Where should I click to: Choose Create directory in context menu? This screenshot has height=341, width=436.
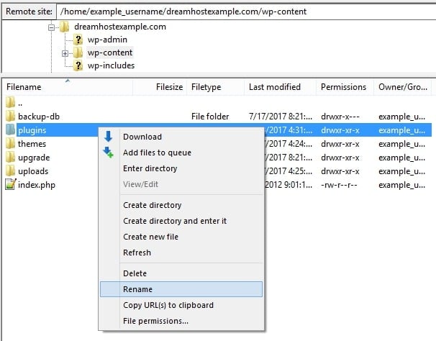(181, 205)
